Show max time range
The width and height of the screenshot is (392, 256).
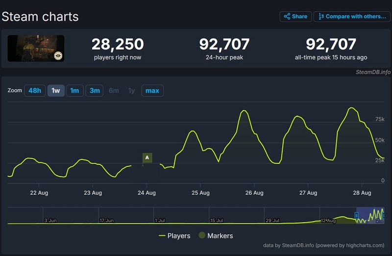[x=152, y=91]
